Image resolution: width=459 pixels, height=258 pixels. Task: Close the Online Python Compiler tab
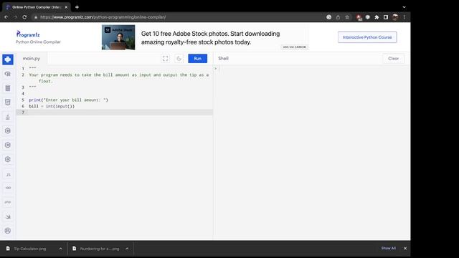66,7
